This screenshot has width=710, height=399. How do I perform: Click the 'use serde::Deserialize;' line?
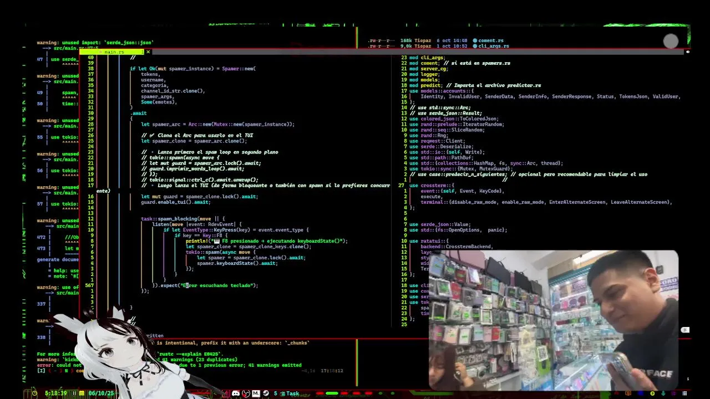442,146
